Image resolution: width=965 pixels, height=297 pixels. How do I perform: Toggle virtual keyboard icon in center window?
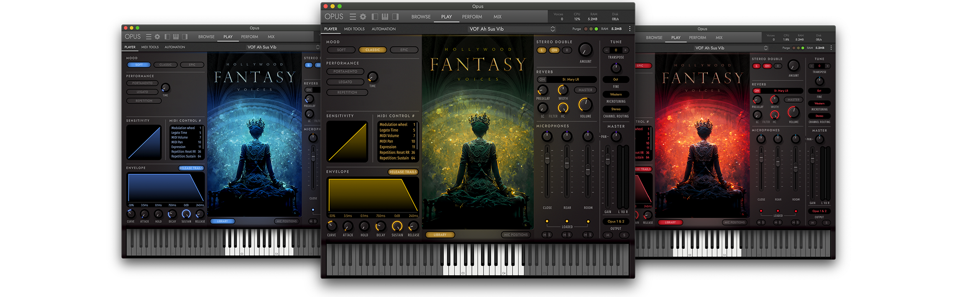pyautogui.click(x=385, y=17)
